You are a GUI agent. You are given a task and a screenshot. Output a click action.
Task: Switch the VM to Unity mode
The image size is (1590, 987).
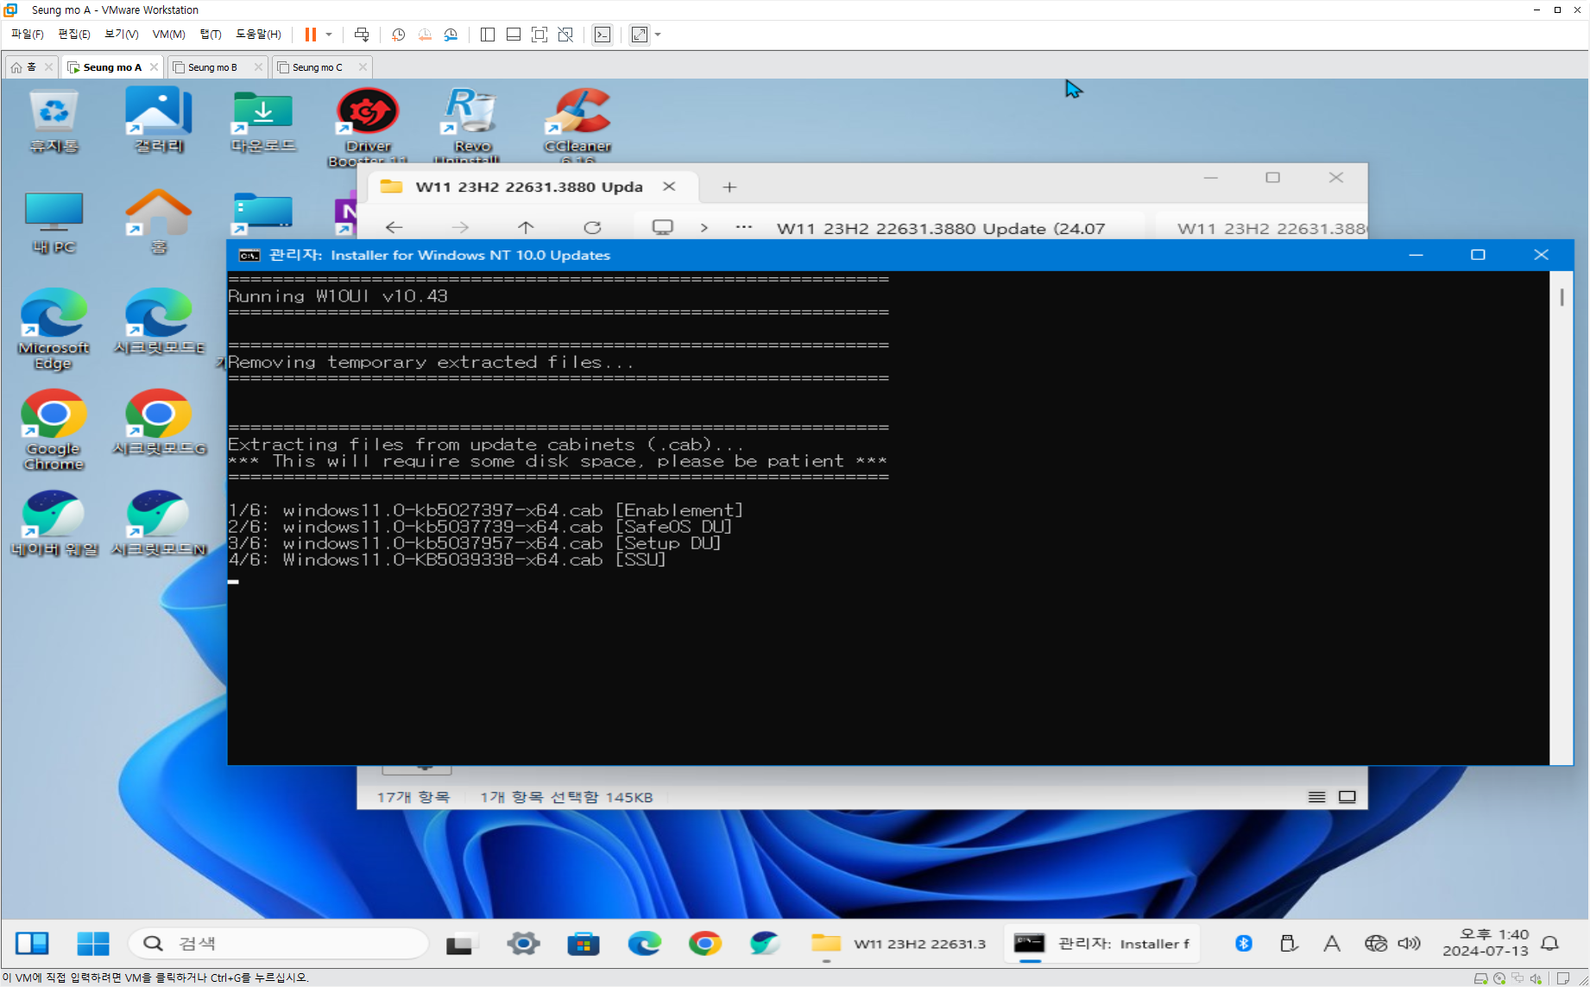click(x=565, y=35)
